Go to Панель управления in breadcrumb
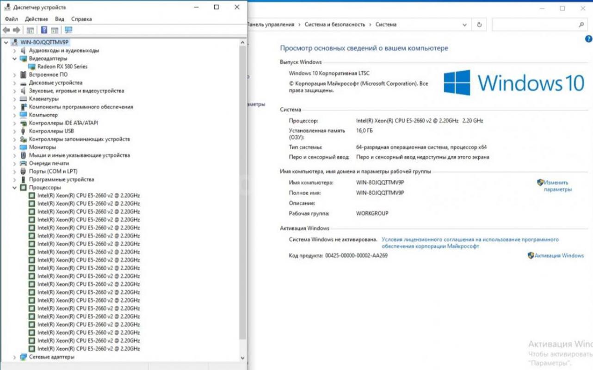Image resolution: width=593 pixels, height=370 pixels. (x=271, y=25)
